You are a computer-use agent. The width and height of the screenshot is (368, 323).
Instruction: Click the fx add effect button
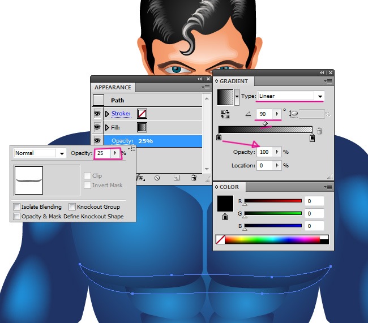click(140, 178)
